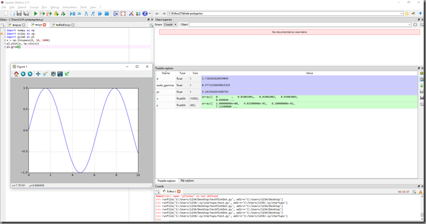The width and height of the screenshot is (426, 224).
Task: Run current cell icon
Action: [42, 13]
